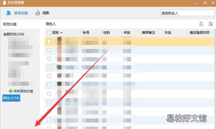The image size is (216, 129).
Task: Sort by the 年龄 column
Action: point(127,33)
